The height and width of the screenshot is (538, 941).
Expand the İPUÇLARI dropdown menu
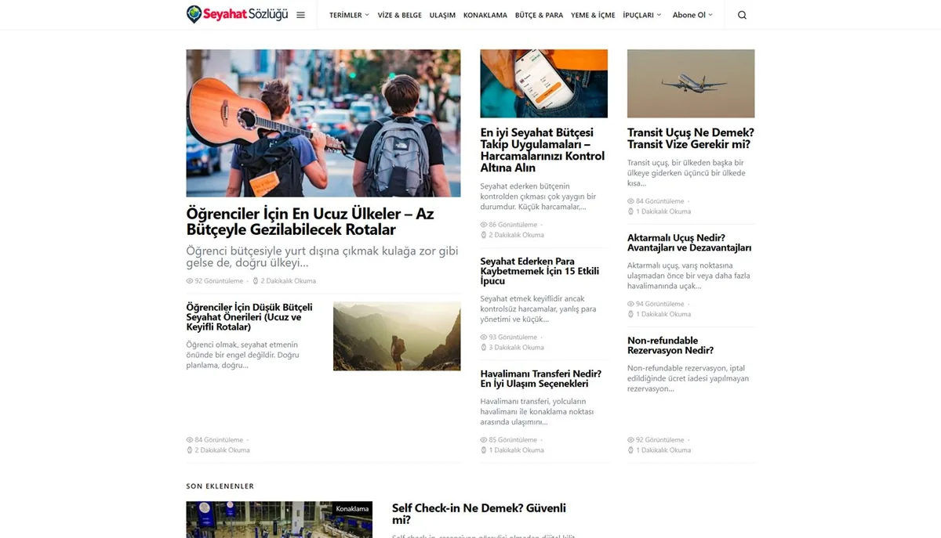pos(642,15)
